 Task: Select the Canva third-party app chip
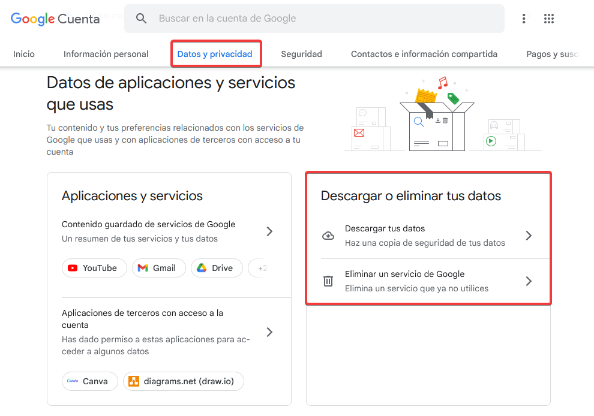pos(89,381)
